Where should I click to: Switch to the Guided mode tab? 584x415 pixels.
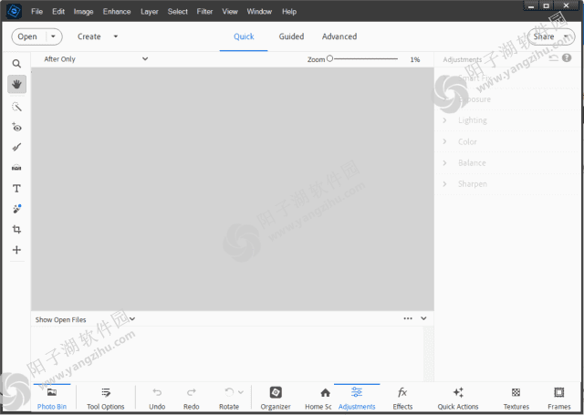point(292,36)
